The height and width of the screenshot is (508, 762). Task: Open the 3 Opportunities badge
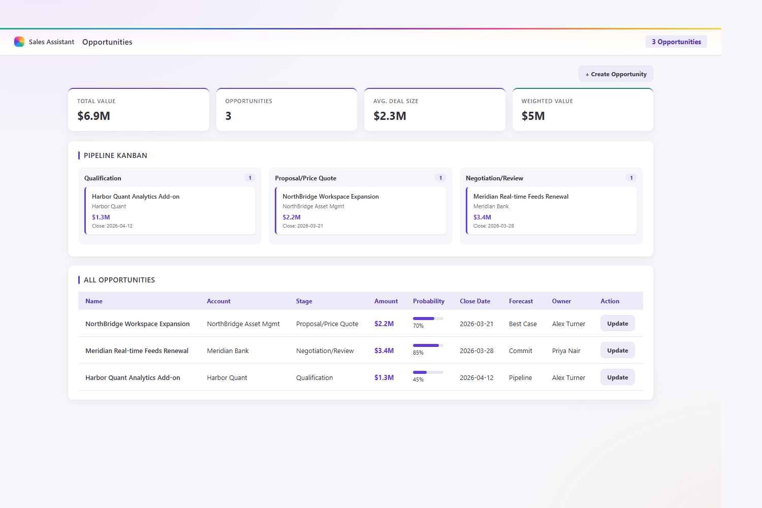coord(676,42)
